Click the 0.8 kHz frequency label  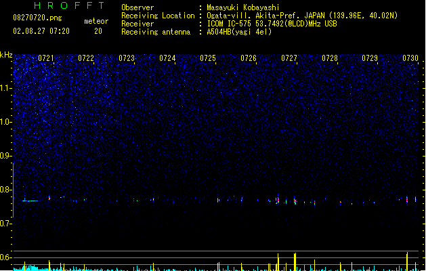click(5, 190)
